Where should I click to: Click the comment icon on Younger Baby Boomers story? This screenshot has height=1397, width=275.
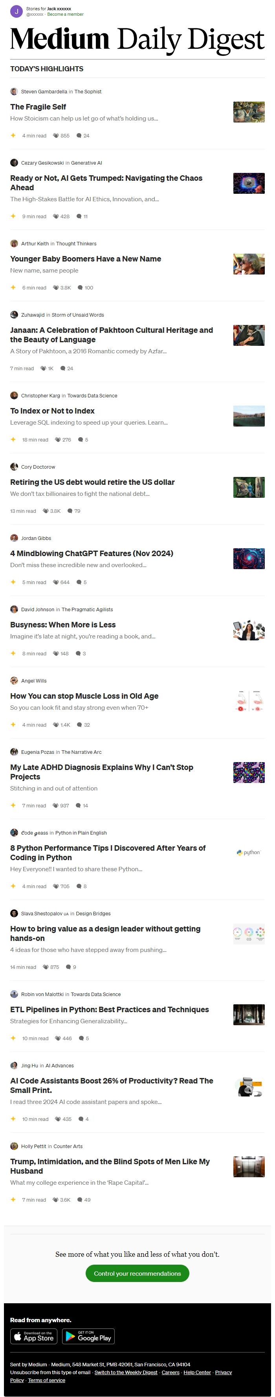click(80, 288)
